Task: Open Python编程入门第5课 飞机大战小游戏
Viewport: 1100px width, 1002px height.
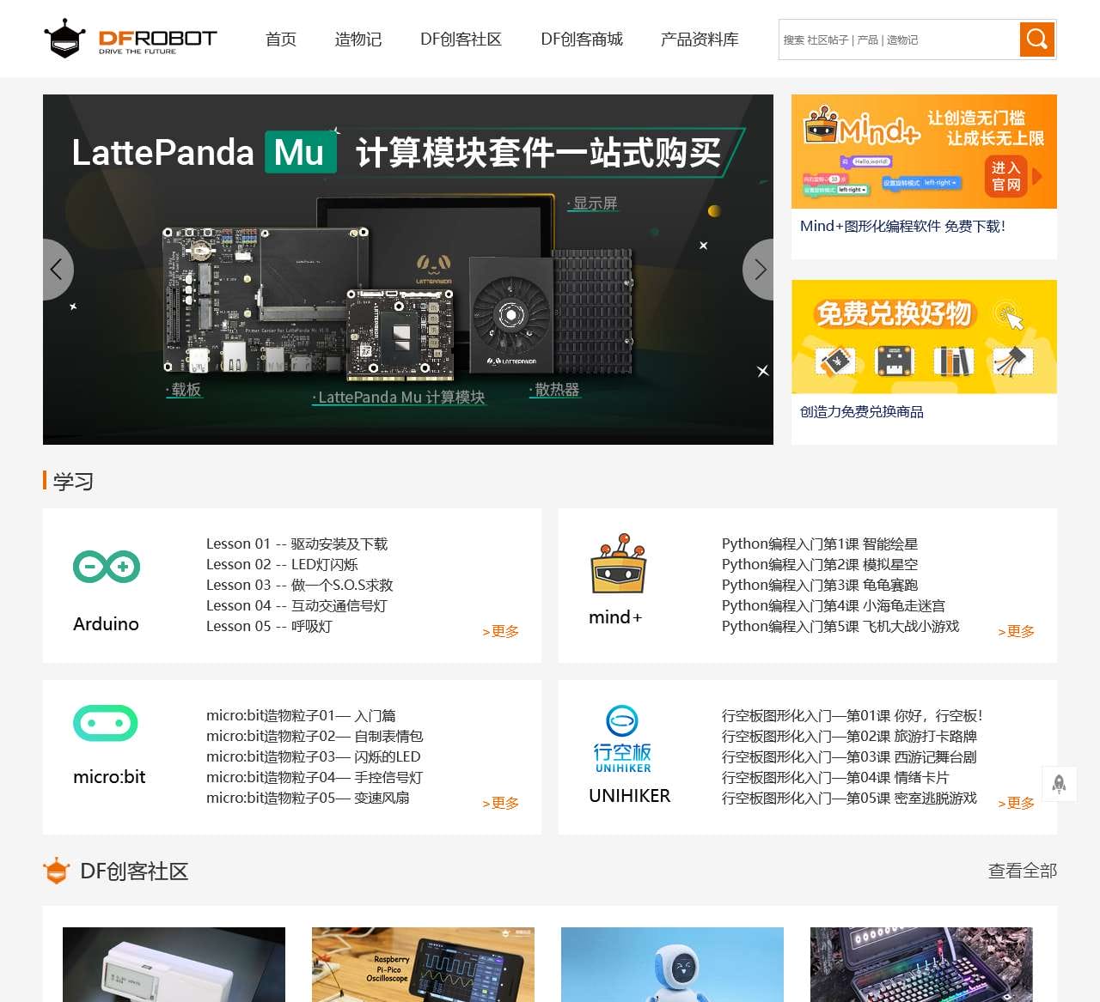Action: pos(840,626)
